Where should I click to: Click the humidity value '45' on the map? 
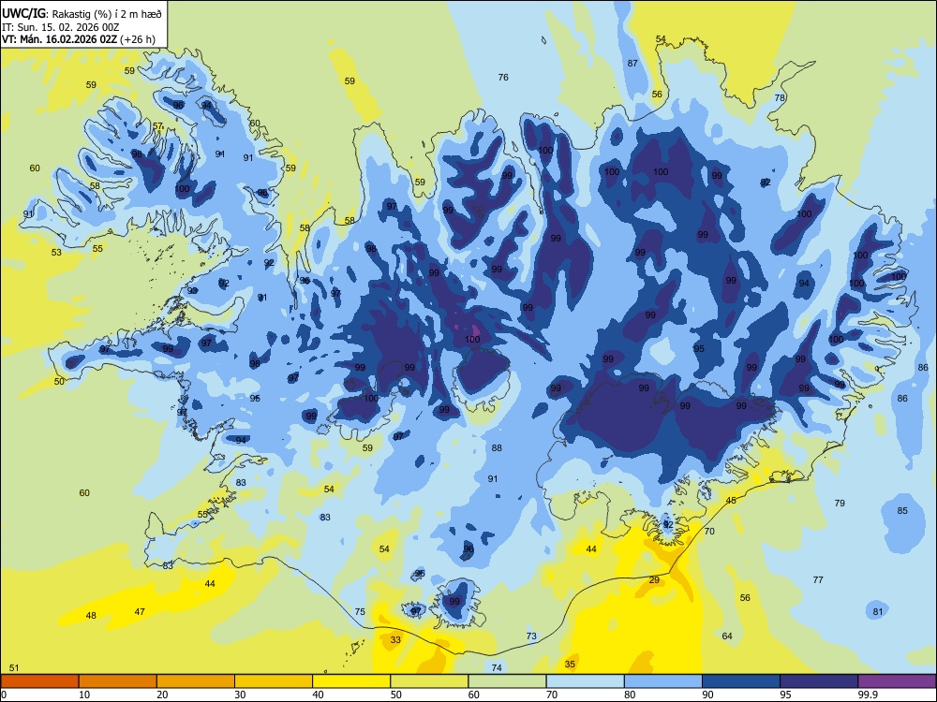point(732,500)
